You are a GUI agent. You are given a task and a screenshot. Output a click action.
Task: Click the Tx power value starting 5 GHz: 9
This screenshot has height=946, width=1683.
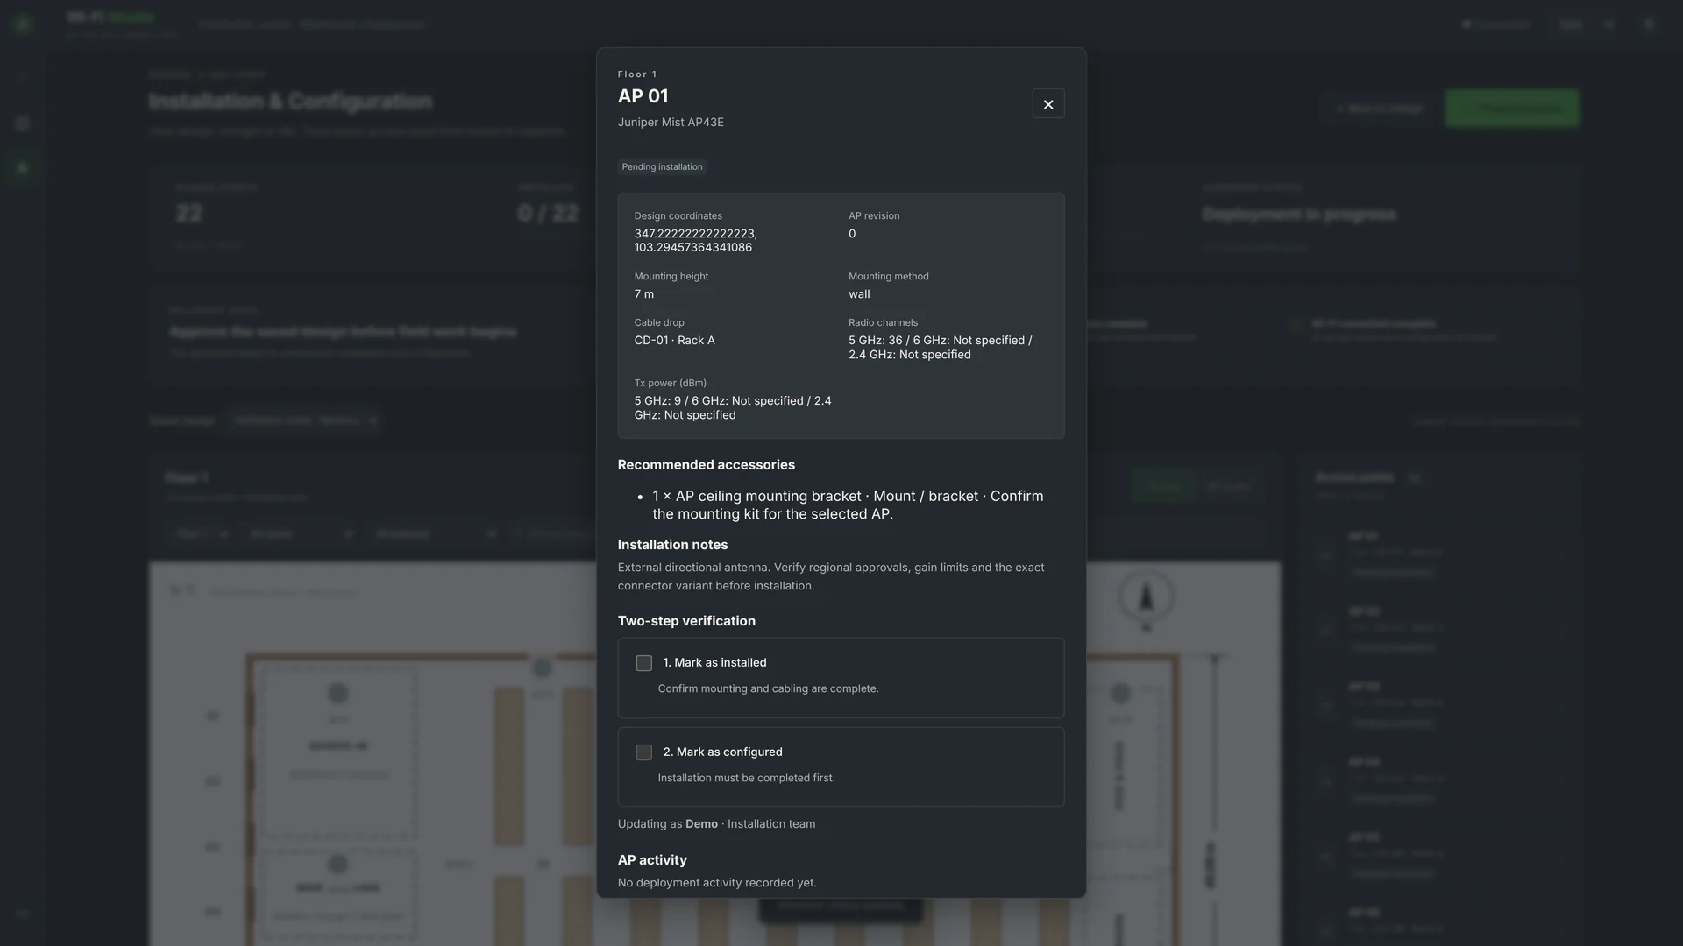pyautogui.click(x=733, y=408)
